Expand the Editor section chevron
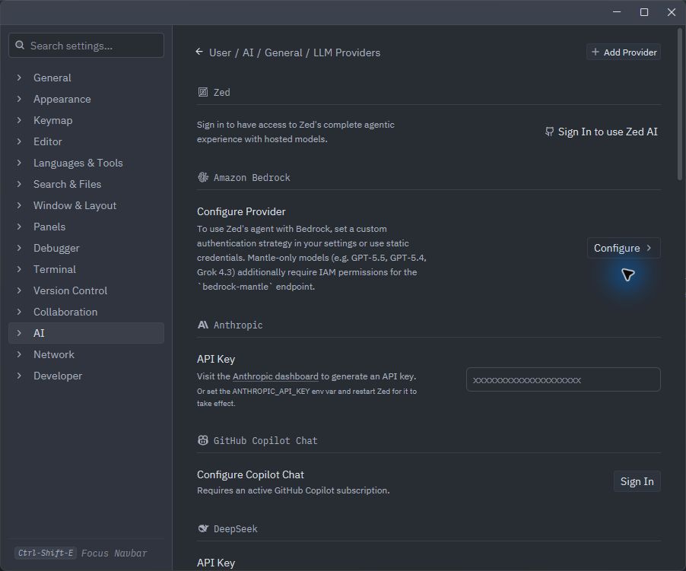 [x=19, y=141]
